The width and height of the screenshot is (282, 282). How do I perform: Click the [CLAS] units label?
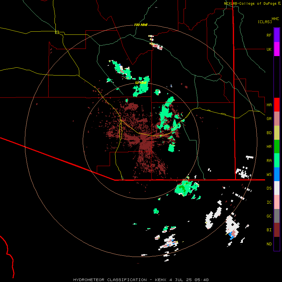[x=265, y=22]
